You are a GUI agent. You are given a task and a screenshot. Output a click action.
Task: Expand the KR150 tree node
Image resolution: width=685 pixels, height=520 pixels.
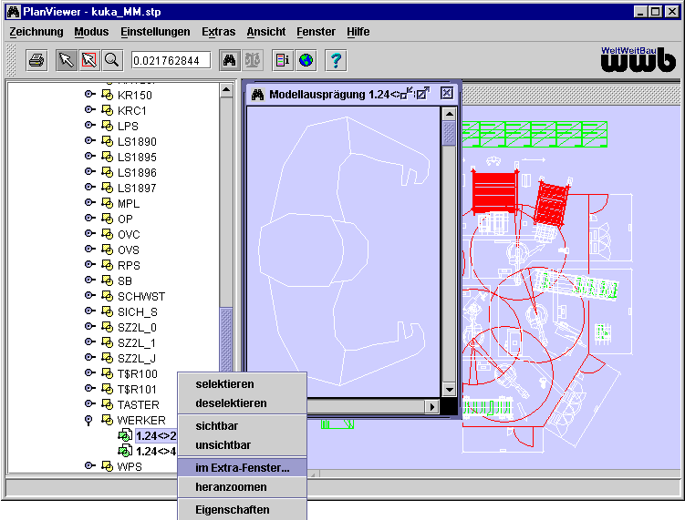pyautogui.click(x=89, y=95)
